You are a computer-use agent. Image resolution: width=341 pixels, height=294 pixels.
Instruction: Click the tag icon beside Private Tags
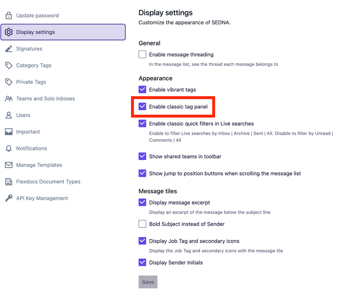[x=9, y=82]
